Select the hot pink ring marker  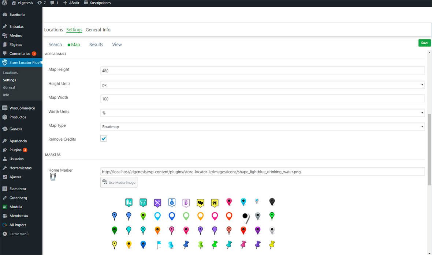[x=215, y=216]
